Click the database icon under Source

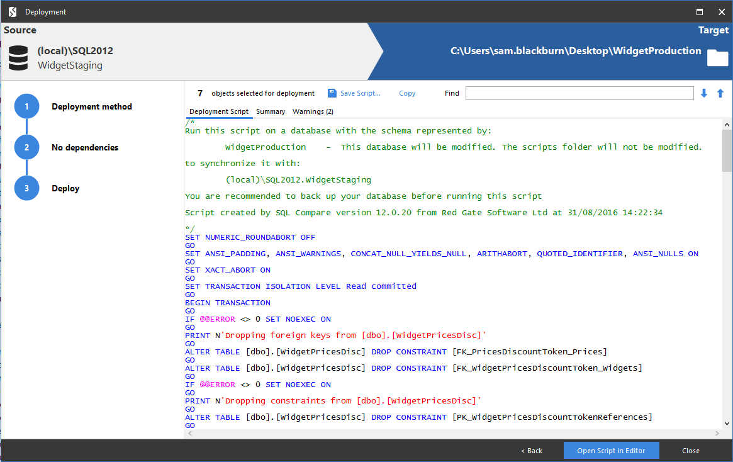(x=18, y=57)
